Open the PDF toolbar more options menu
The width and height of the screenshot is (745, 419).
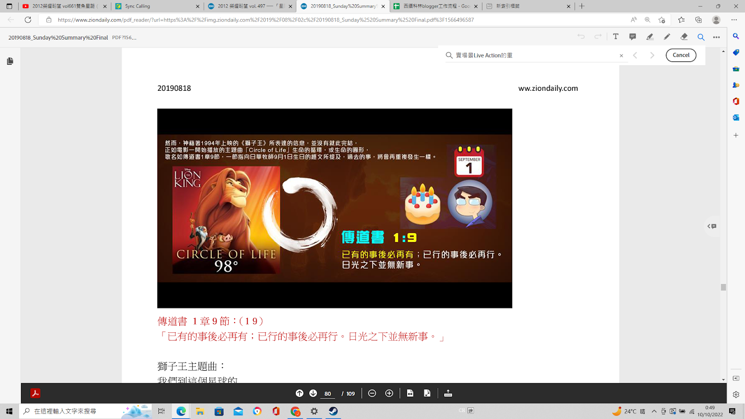[717, 37]
